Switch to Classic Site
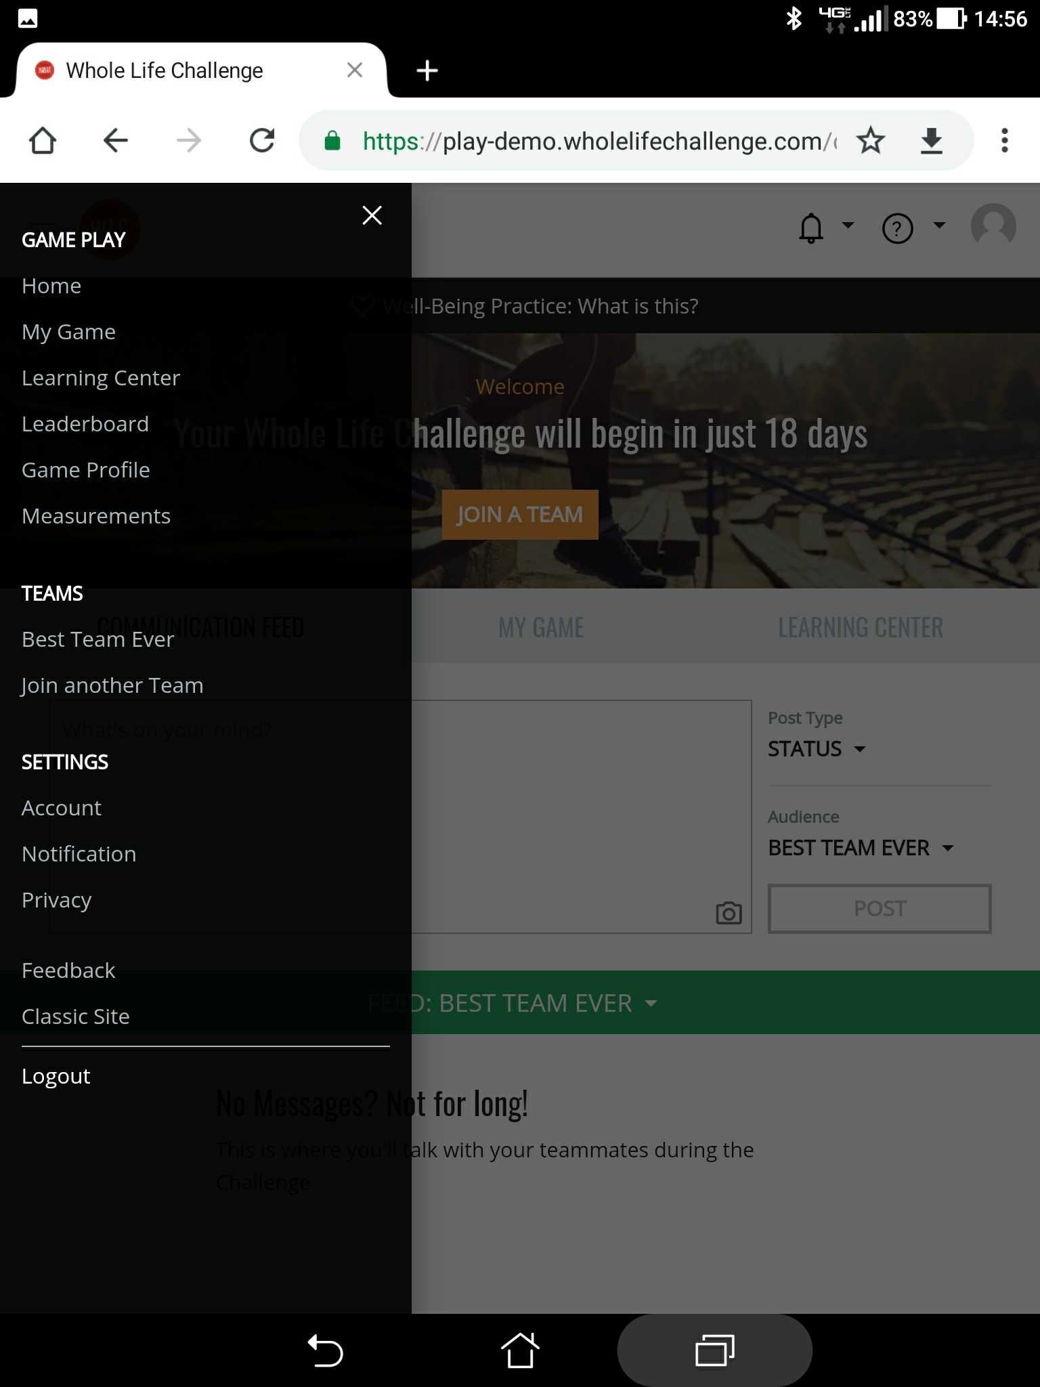The image size is (1040, 1387). pos(76,1017)
